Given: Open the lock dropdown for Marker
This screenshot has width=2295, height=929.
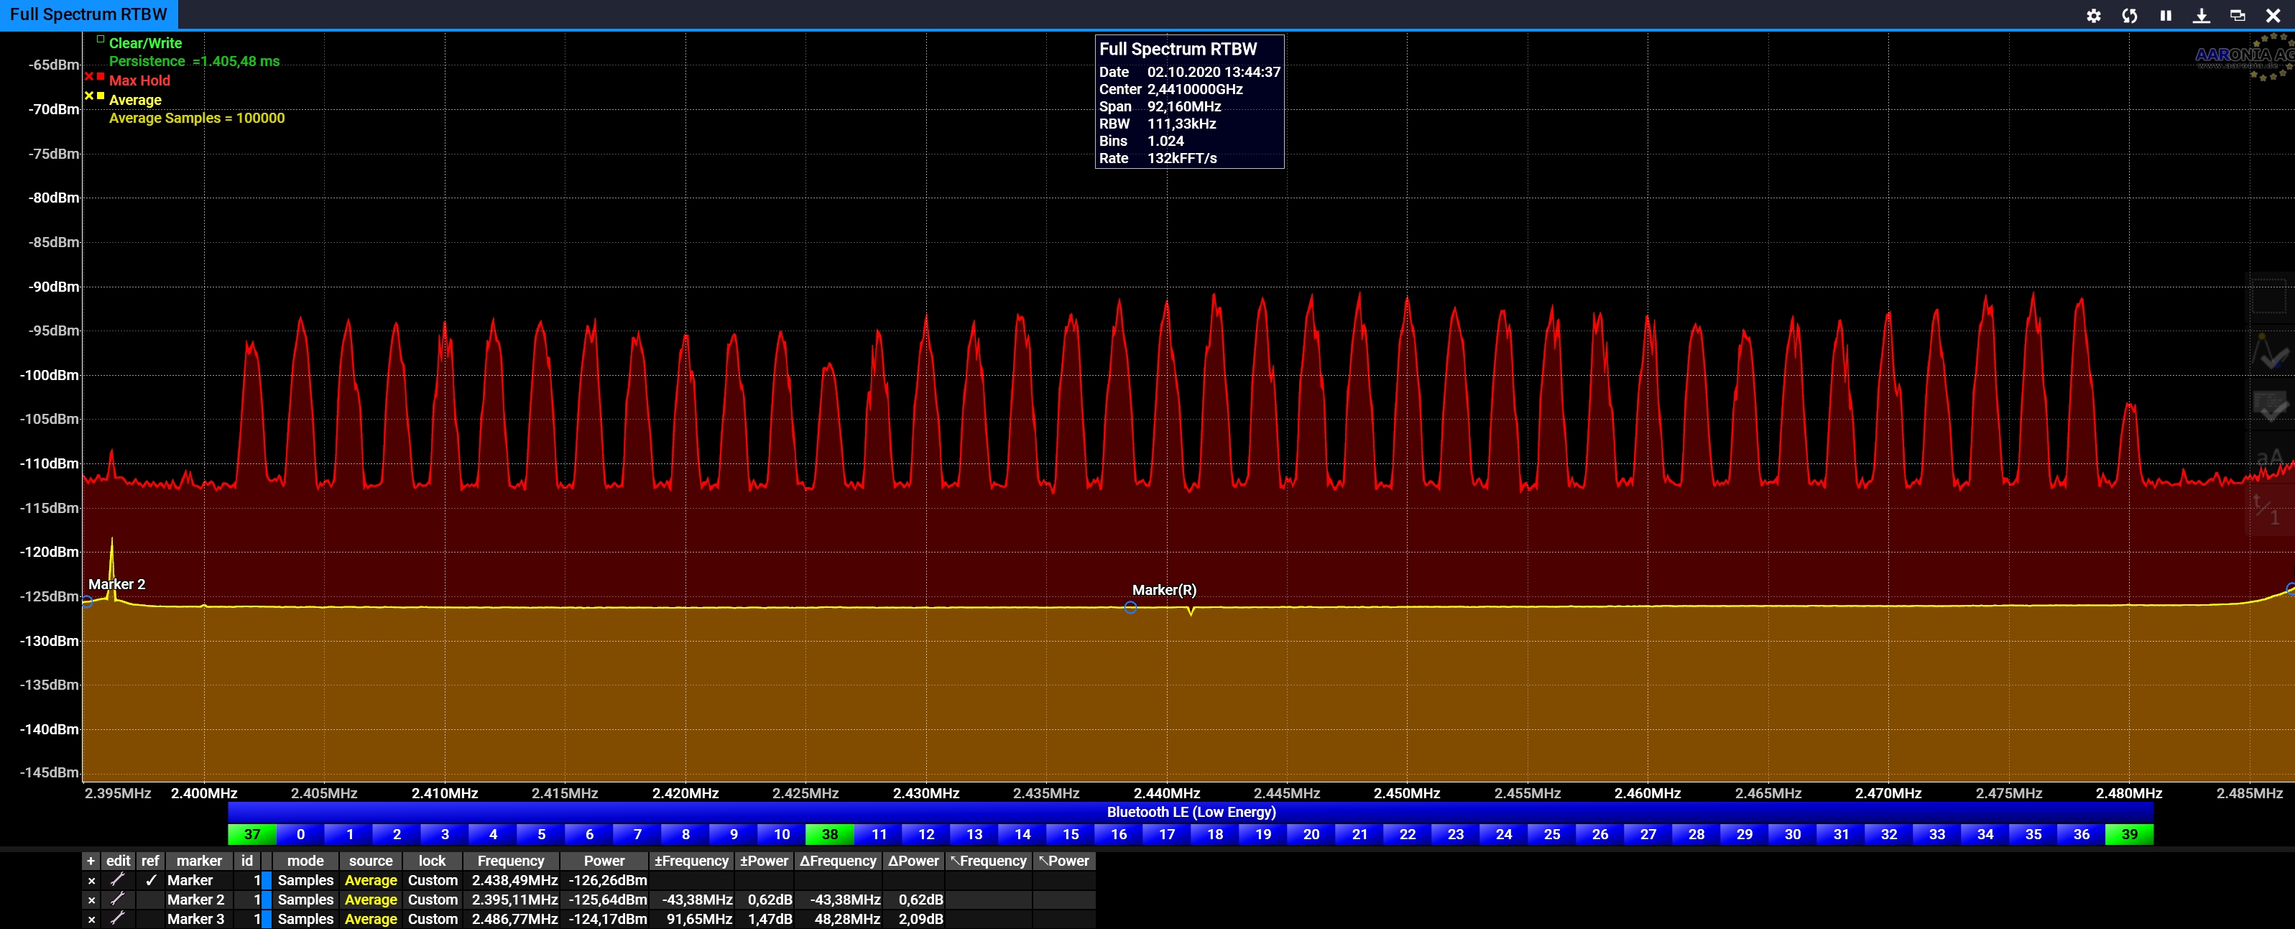Looking at the screenshot, I should [432, 880].
